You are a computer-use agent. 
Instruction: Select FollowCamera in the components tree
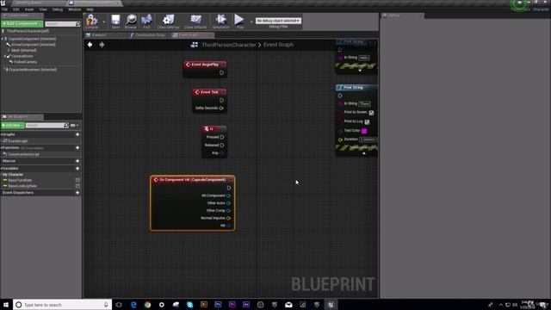pyautogui.click(x=25, y=62)
